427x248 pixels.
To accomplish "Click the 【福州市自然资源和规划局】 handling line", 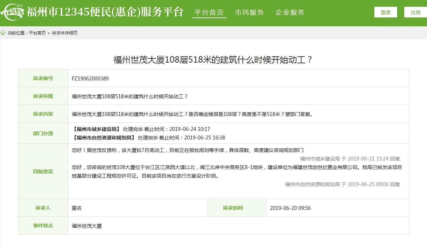I will click(x=148, y=138).
